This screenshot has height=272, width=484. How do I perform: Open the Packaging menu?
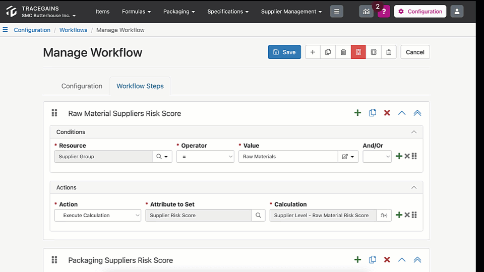[179, 12]
